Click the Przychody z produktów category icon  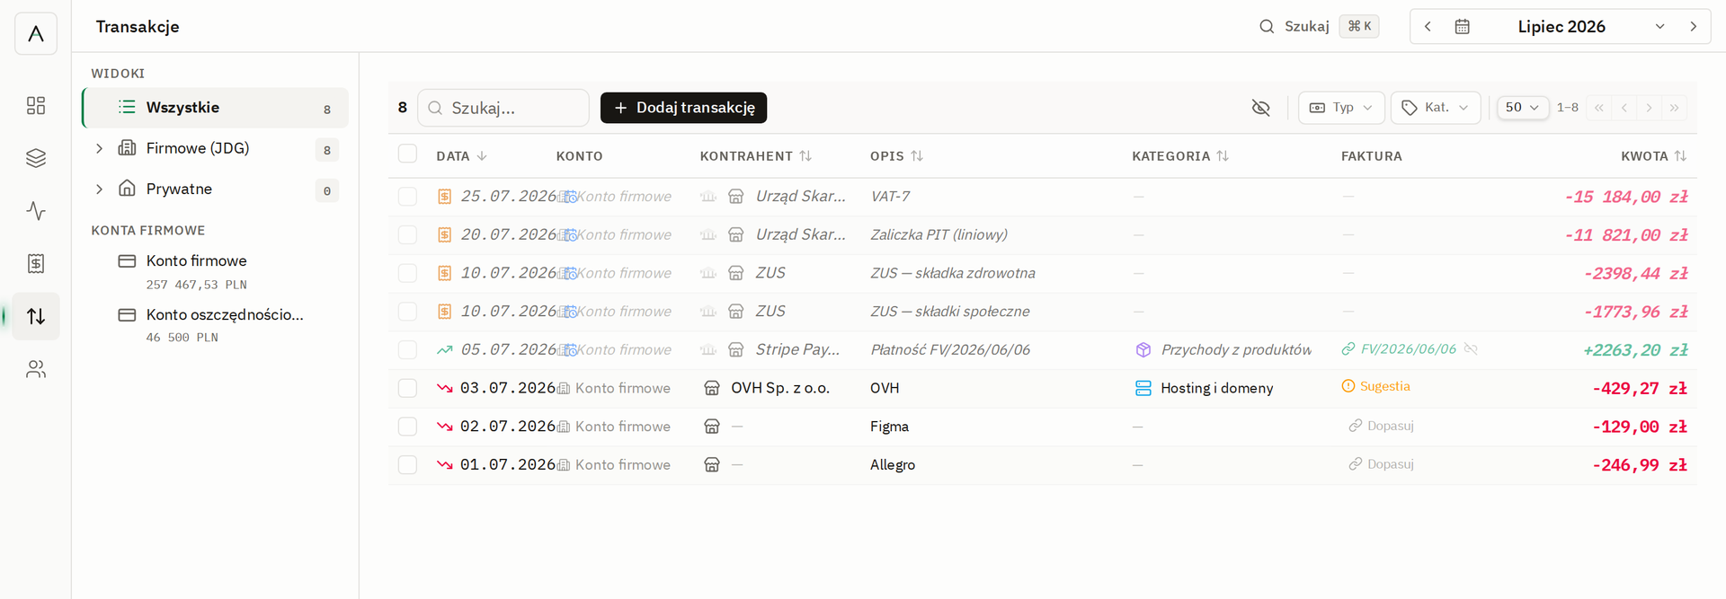pos(1143,349)
